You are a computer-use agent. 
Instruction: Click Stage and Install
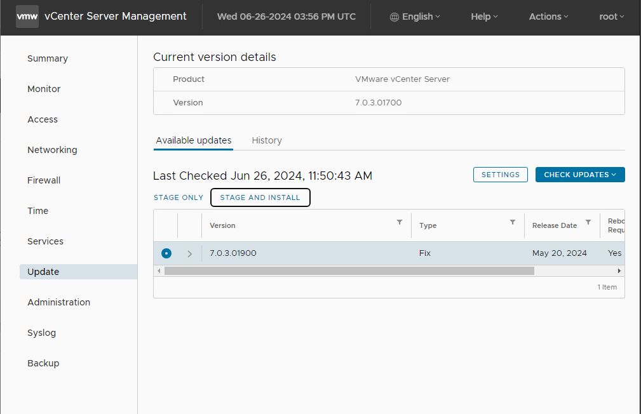point(260,197)
